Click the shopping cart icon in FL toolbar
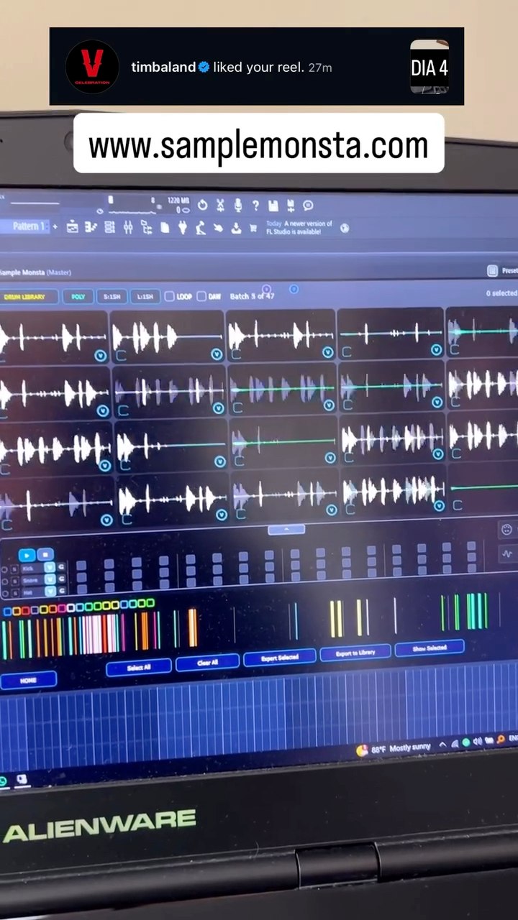Screen dimensions: 518x920 pos(253,229)
